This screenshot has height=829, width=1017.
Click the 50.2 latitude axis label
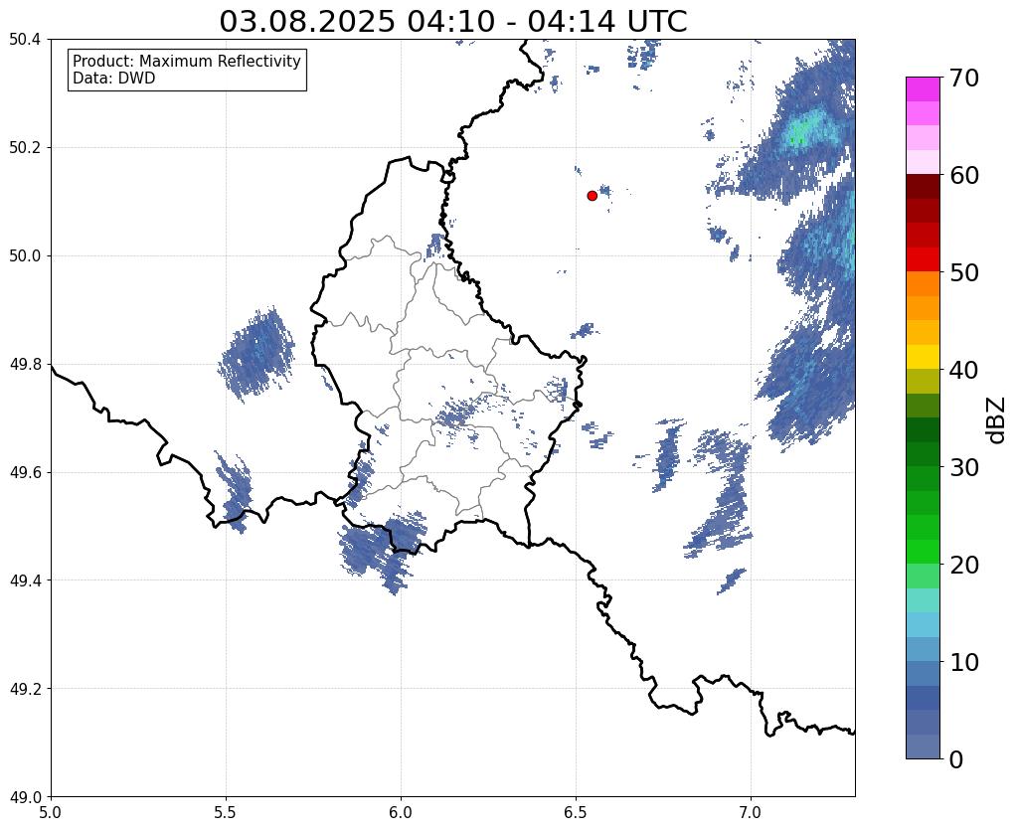tap(25, 148)
